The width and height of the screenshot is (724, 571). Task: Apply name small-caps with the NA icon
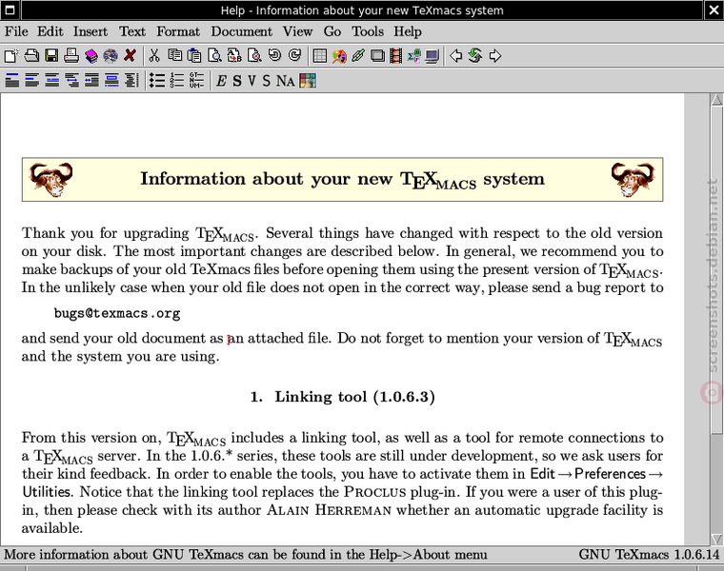[x=286, y=81]
